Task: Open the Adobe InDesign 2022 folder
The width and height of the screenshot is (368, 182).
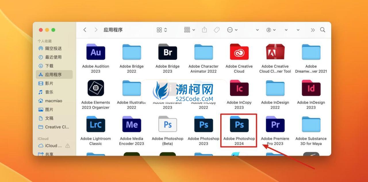Action: click(x=275, y=88)
